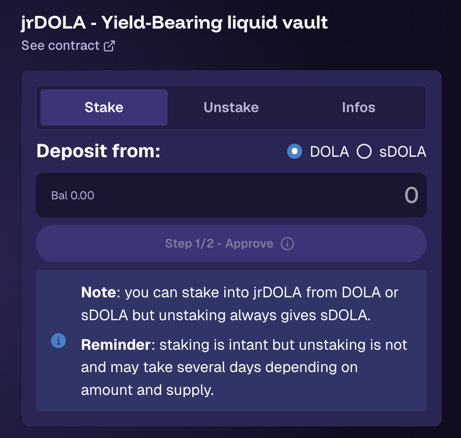Viewport: 461px width, 438px height.
Task: Switch to the Unstake tab
Action: click(x=231, y=107)
